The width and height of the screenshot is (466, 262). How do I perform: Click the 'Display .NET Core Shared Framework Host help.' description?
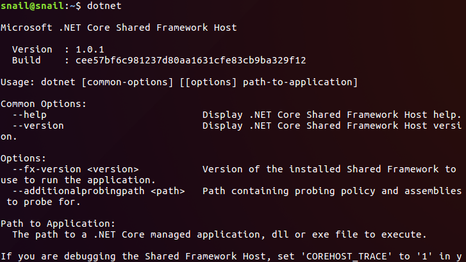pos(331,115)
